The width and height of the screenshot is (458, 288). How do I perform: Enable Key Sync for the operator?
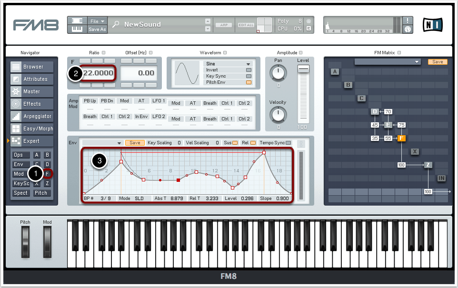(248, 76)
